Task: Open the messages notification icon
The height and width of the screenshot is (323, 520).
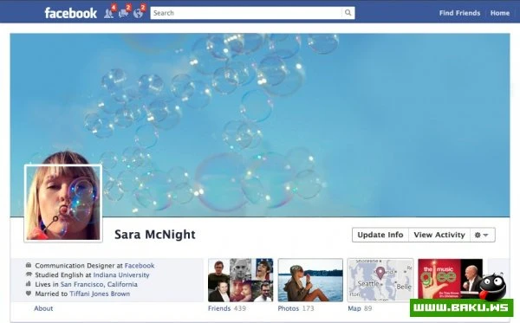Action: tap(123, 13)
